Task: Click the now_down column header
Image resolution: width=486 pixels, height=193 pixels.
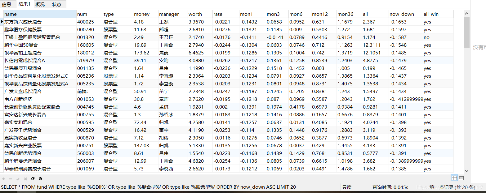Action: pos(406,14)
